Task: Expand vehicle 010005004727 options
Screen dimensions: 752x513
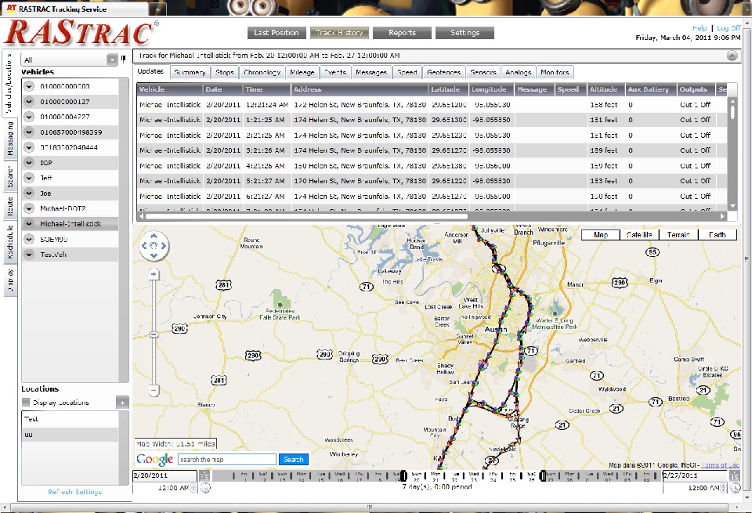Action: click(x=29, y=117)
